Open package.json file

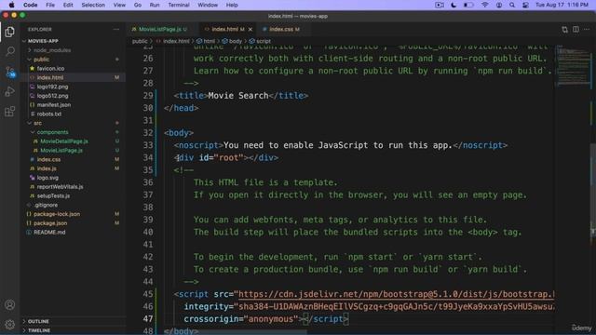pos(50,223)
